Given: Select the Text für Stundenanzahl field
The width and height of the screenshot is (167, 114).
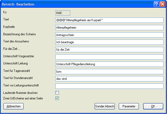Looking at the screenshot, I should (x=109, y=79).
